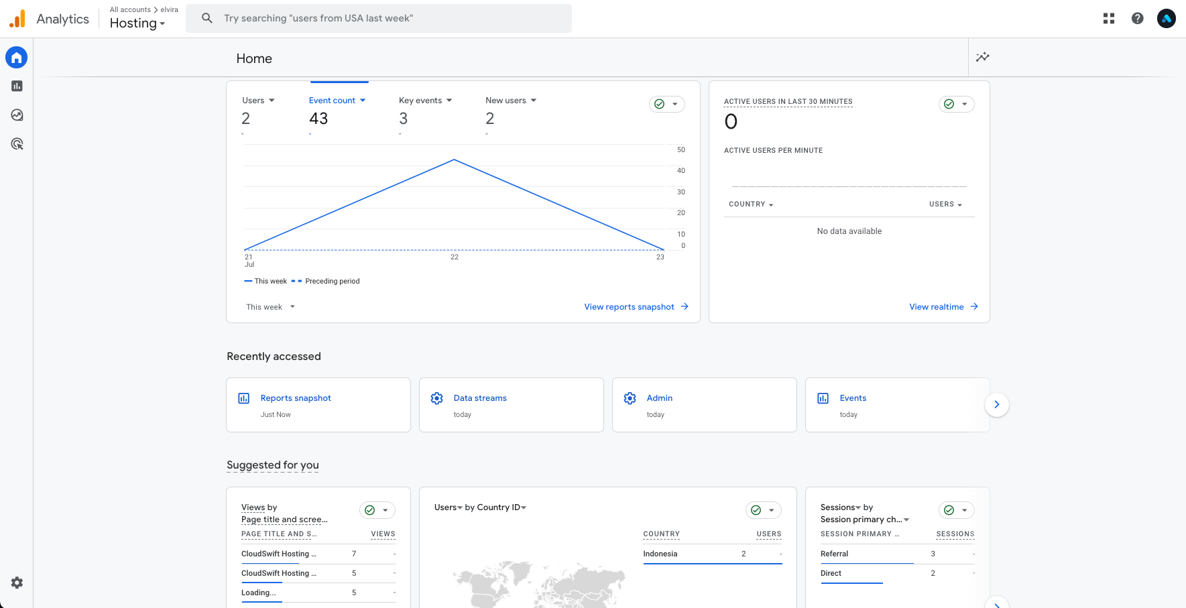Open the Reports icon in the sidebar

17,86
